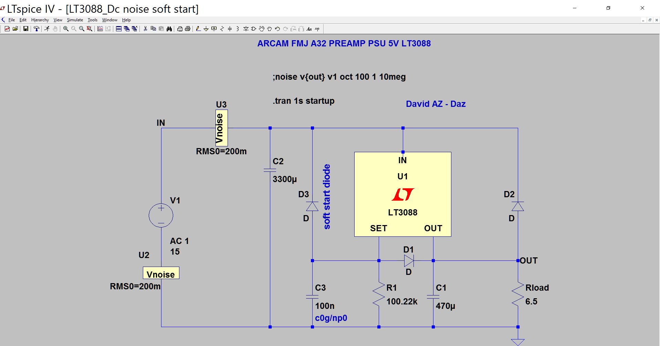Place an inductor component

pyautogui.click(x=238, y=29)
